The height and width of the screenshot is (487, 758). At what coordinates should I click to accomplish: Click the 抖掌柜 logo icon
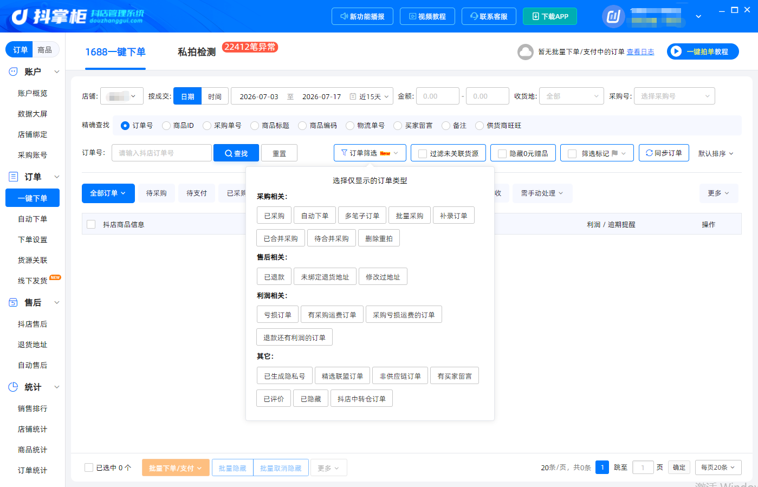(x=20, y=17)
